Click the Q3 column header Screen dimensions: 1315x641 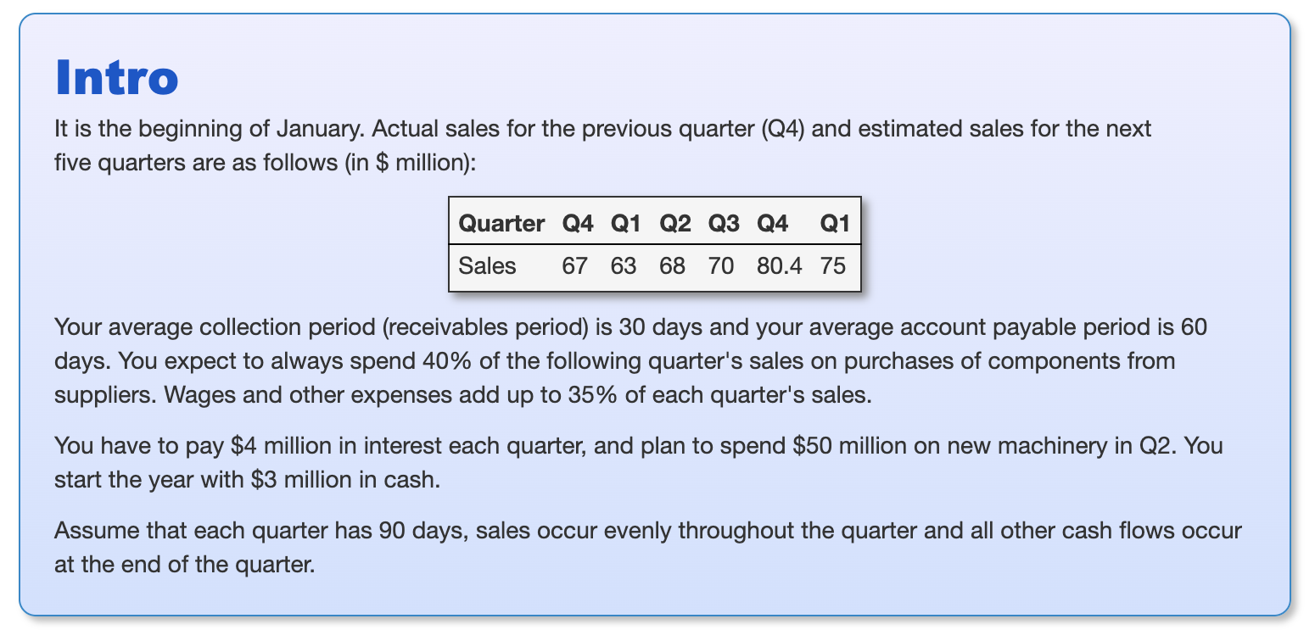point(724,223)
